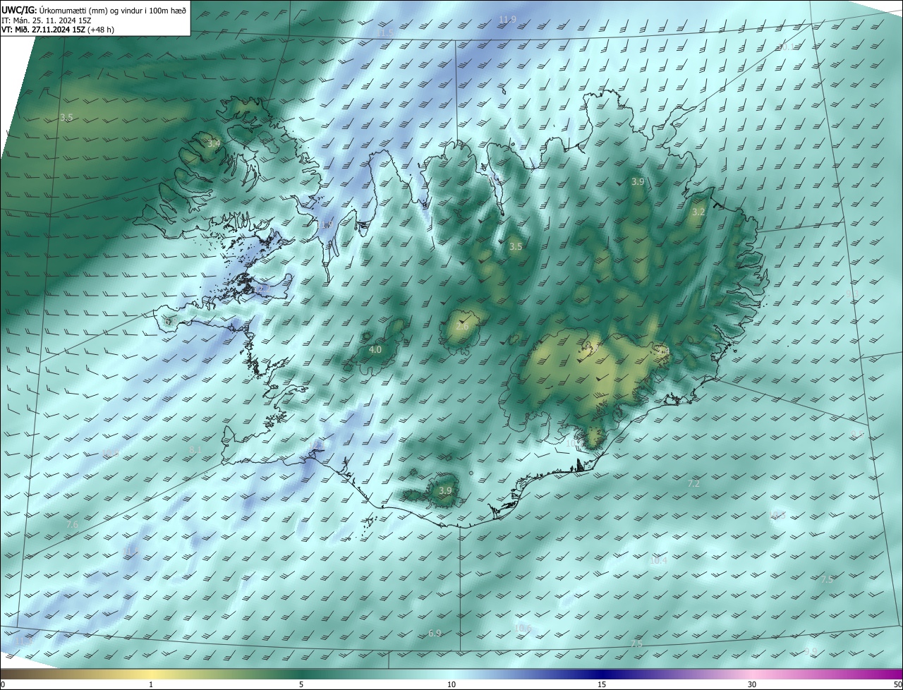Click the 6.9 value near the bottom edge
Image resolution: width=903 pixels, height=690 pixels.
pos(435,633)
